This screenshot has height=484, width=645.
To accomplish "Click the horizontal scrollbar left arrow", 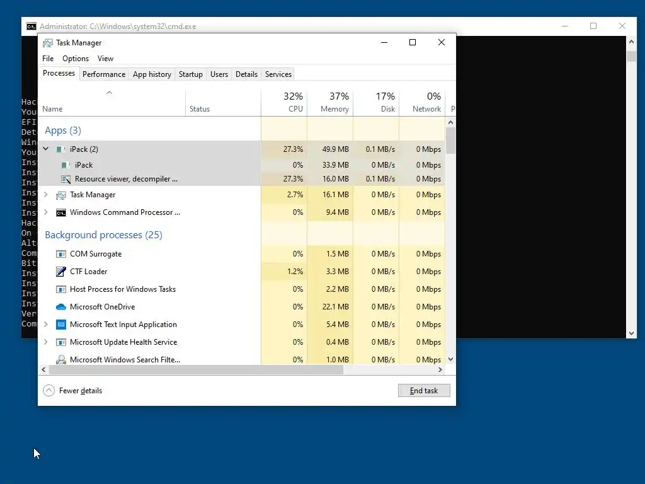I will point(43,369).
